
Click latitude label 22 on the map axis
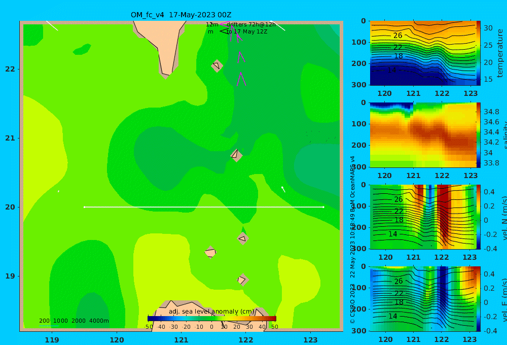click(x=10, y=69)
